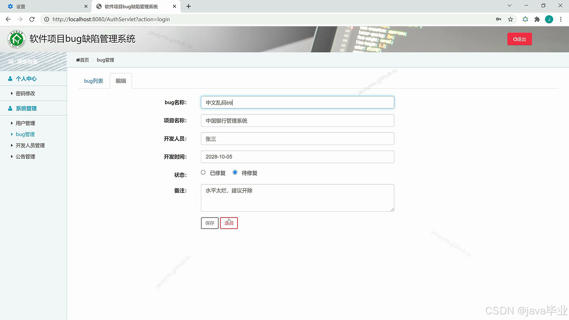This screenshot has height=320, width=569.
Task: Open bug管理 in sidebar
Action: [25, 134]
